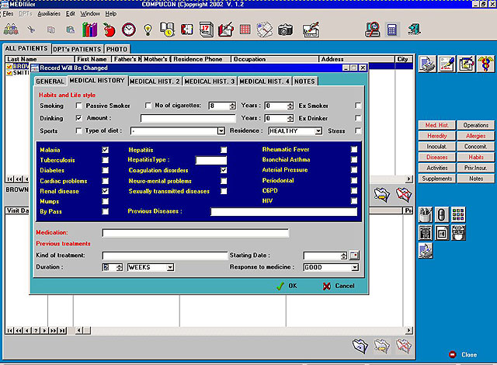The image size is (497, 365).
Task: Switch to GENERAL tab
Action: click(50, 82)
